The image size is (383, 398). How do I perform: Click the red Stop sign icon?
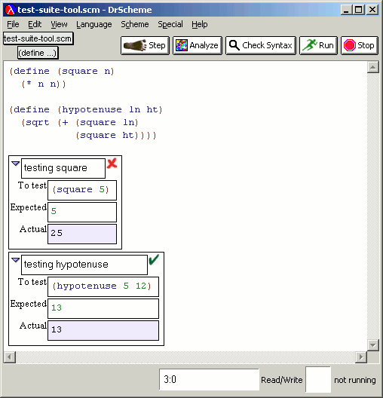tap(350, 45)
